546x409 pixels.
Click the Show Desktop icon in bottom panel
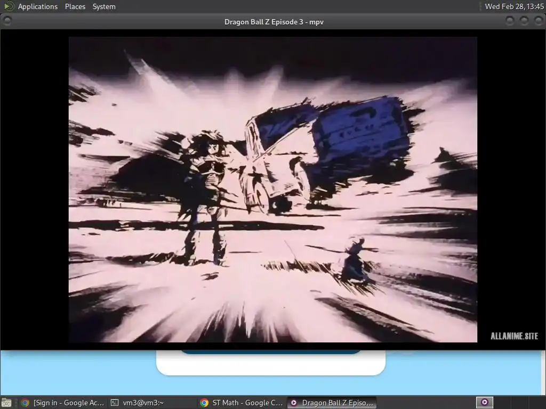[6, 403]
